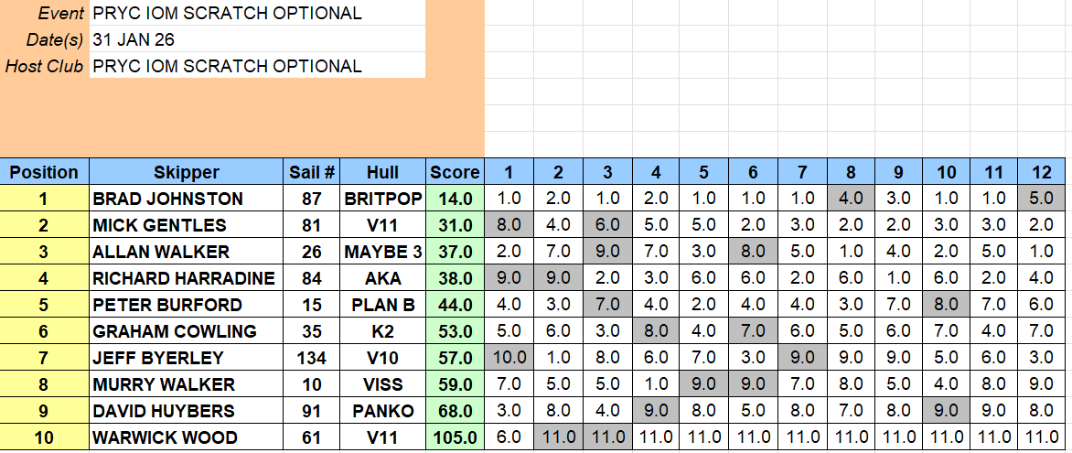
Task: Select the 14.0 score cell
Action: pyautogui.click(x=455, y=199)
